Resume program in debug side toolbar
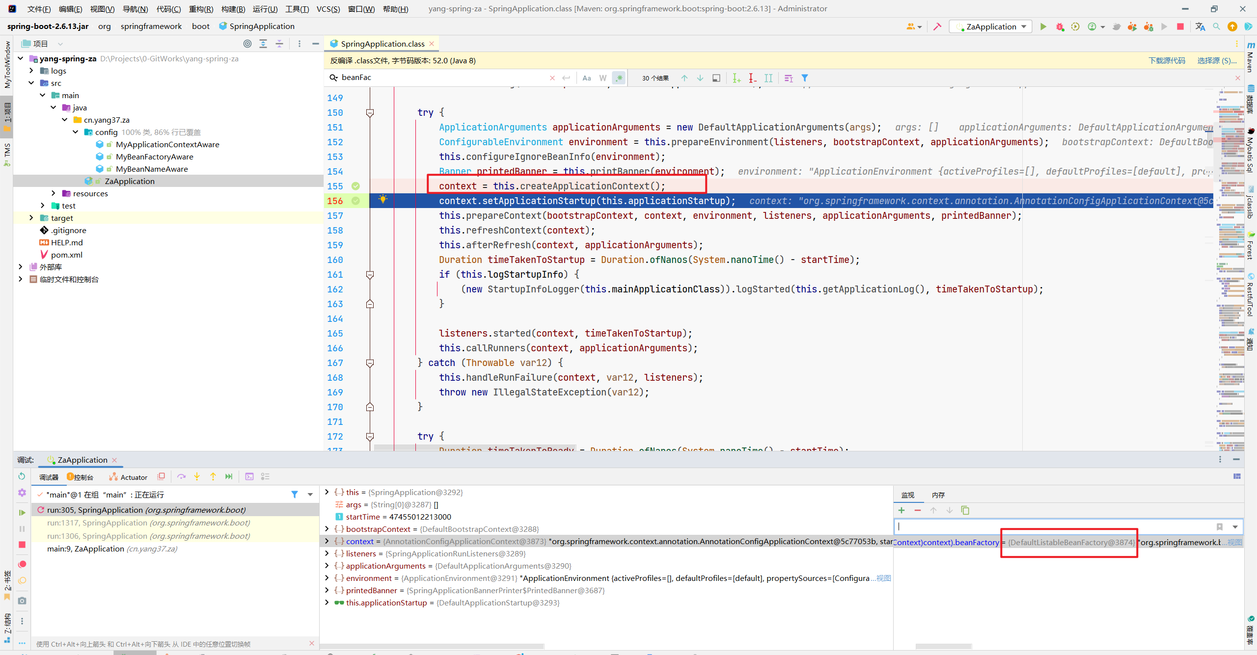 pos(22,512)
